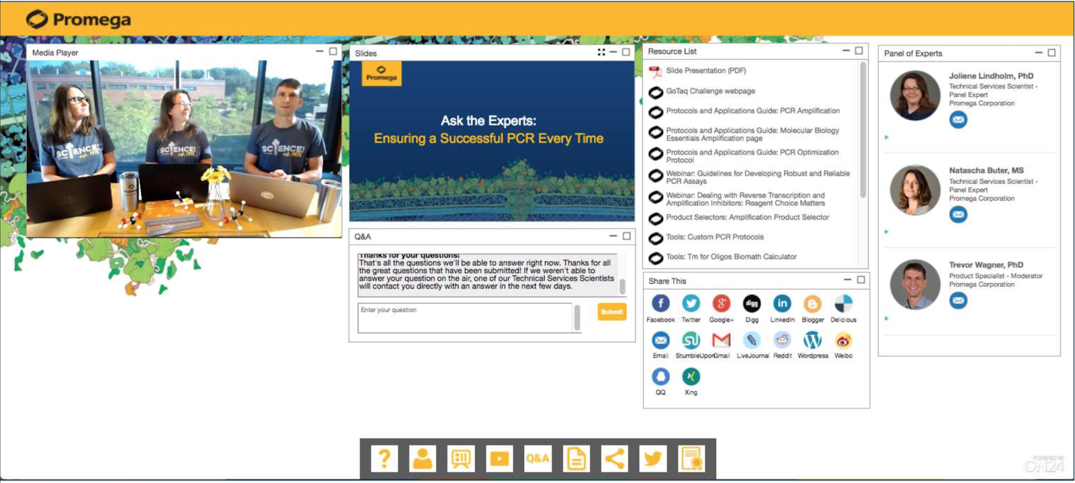Screen dimensions: 1075x483
Task: Click the Promega logo in header
Action: coord(79,19)
